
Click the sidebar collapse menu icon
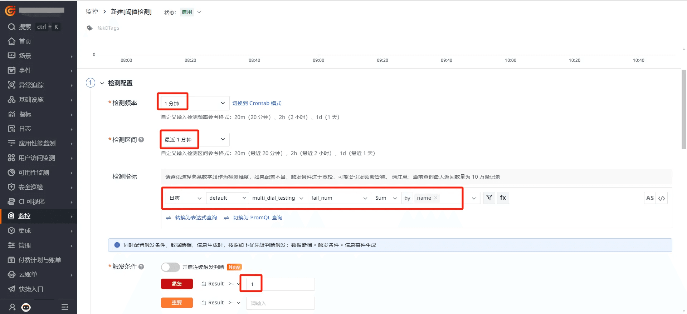pos(65,307)
